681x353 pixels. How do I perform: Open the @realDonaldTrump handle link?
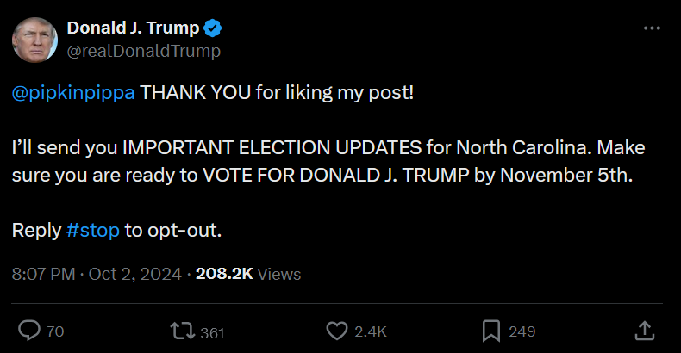pos(143,51)
